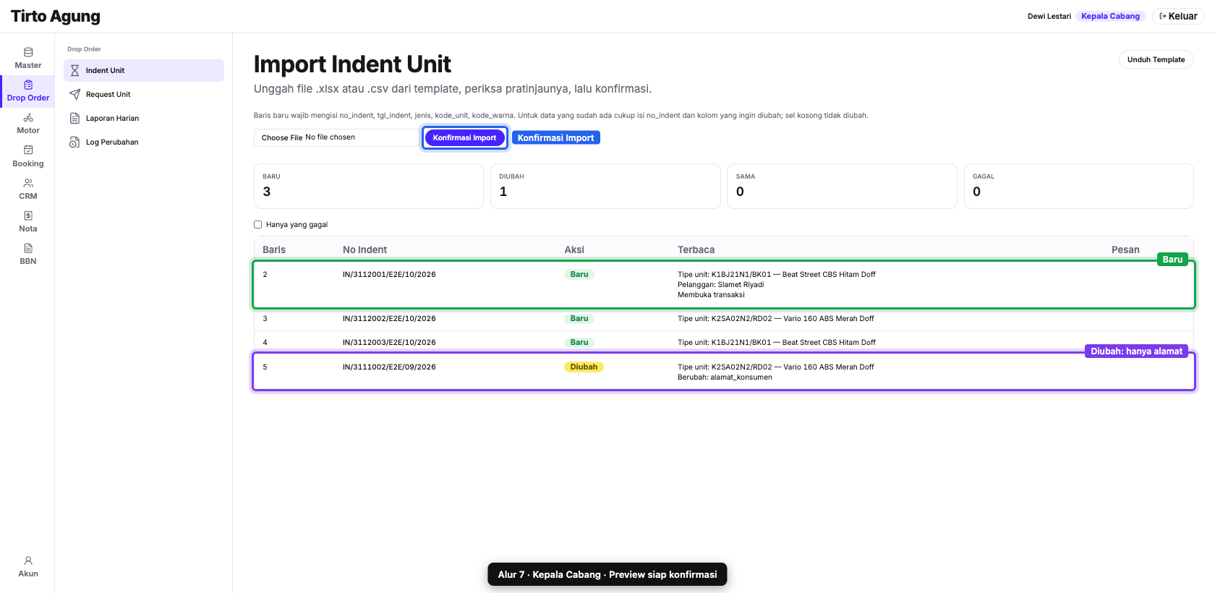Click the logout arrow icon in Keluar
This screenshot has width=1215, height=593.
pos(1163,16)
